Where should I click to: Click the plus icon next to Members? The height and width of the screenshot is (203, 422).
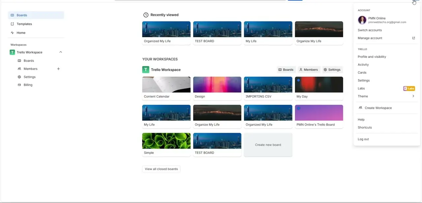[58, 69]
